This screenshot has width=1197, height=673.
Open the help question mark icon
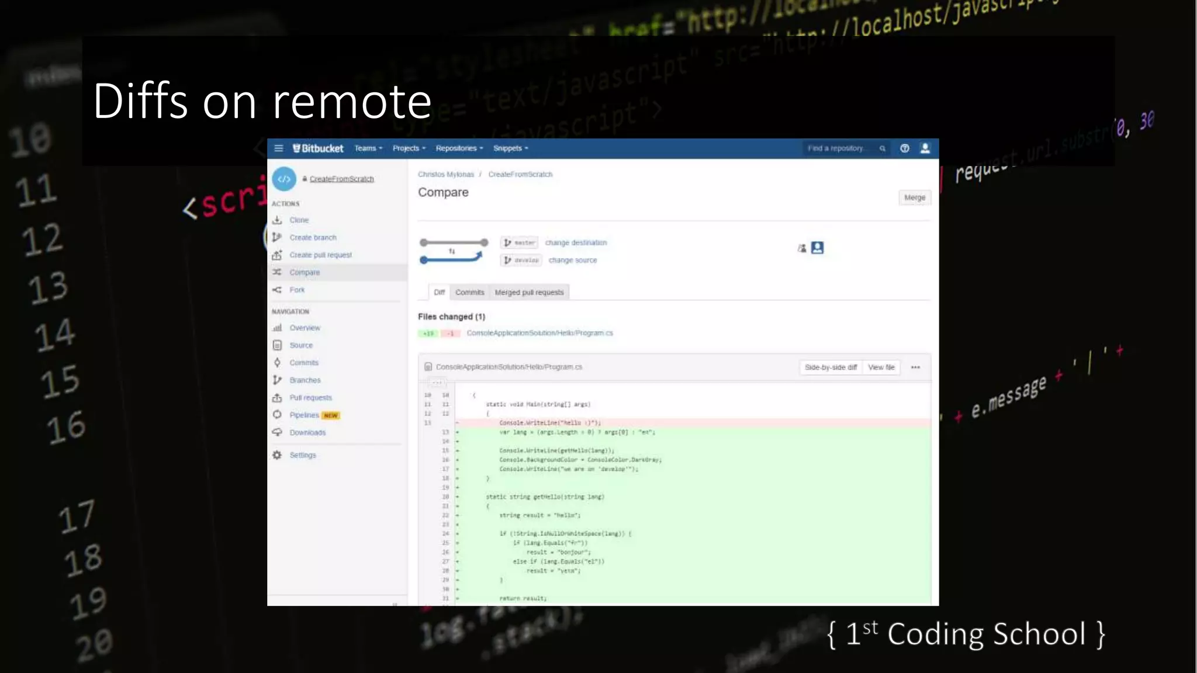[x=905, y=148]
